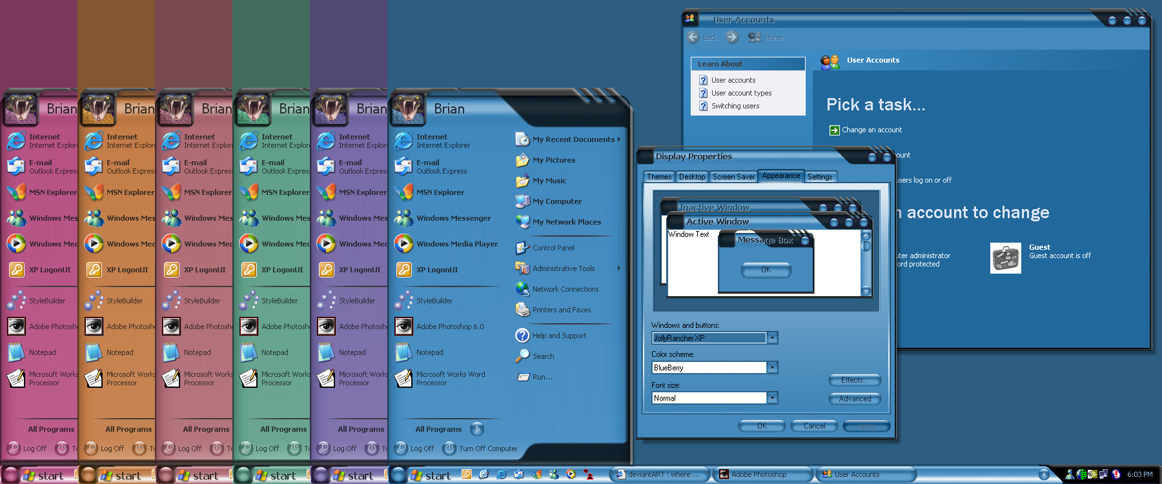Click Log Off in blue Start menu

[x=414, y=448]
